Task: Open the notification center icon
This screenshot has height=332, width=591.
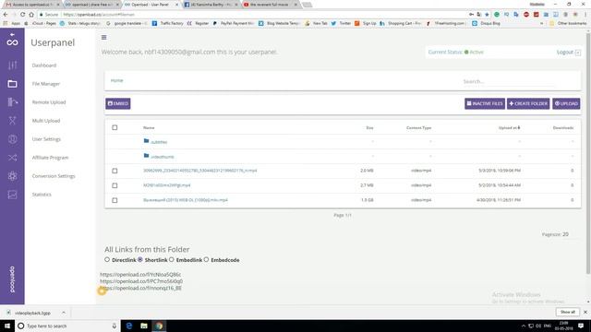Action: pos(581,326)
